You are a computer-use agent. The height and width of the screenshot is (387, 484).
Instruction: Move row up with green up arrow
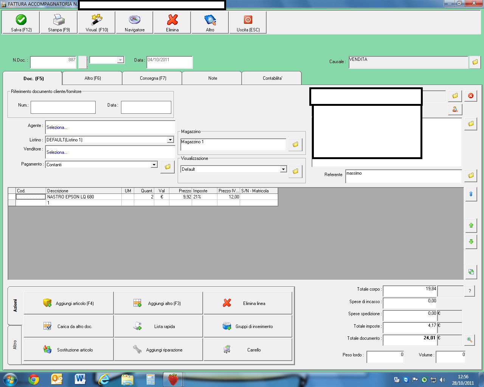(x=471, y=225)
